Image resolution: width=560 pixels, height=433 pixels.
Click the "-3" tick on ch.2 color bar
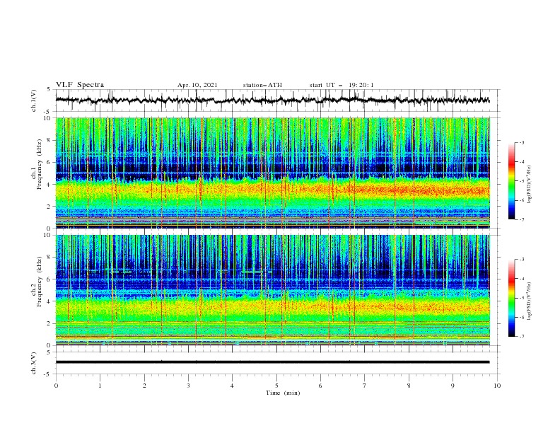(x=521, y=260)
